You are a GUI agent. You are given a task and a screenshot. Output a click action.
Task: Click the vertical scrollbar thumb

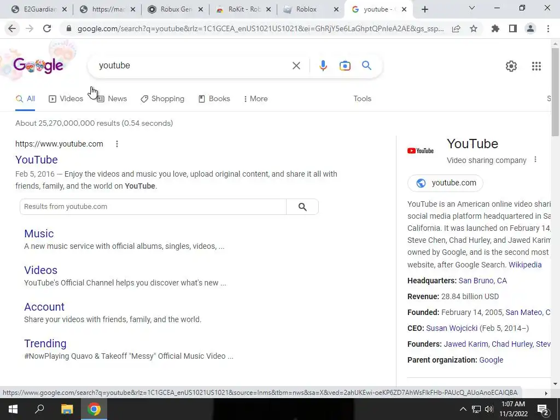(555, 92)
